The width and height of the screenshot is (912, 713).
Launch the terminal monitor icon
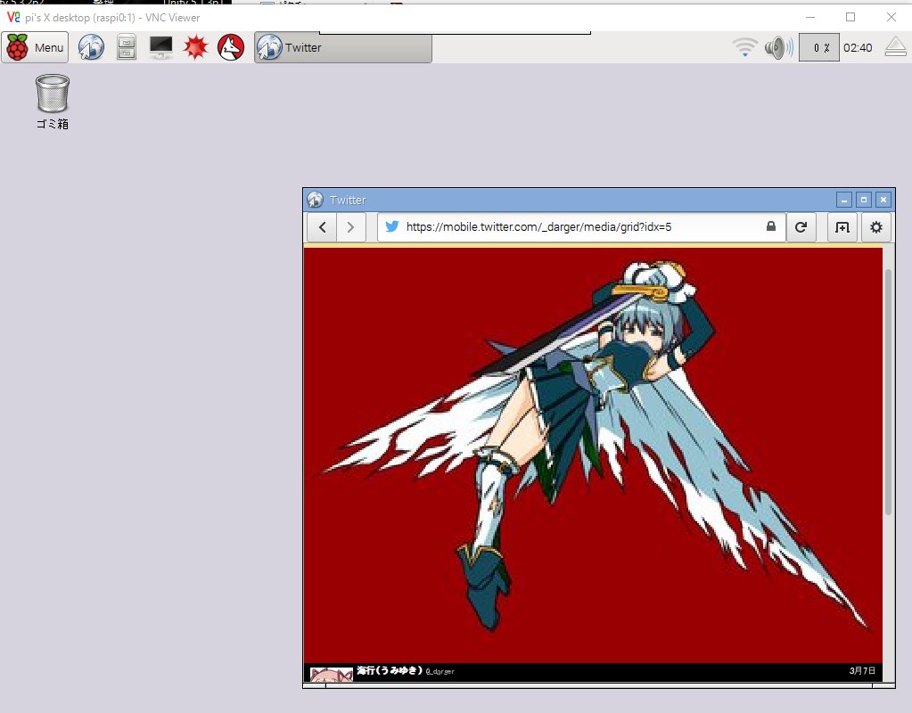pos(161,47)
